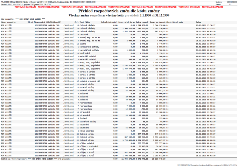
Task: Click the value "3 128 417,37 Kc" for Celkové výnosy
Action: point(161,140)
